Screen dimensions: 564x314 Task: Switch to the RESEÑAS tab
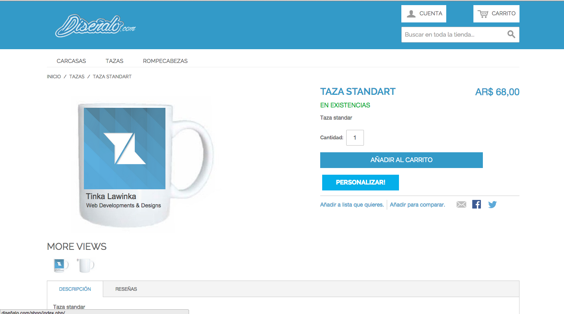(x=126, y=289)
